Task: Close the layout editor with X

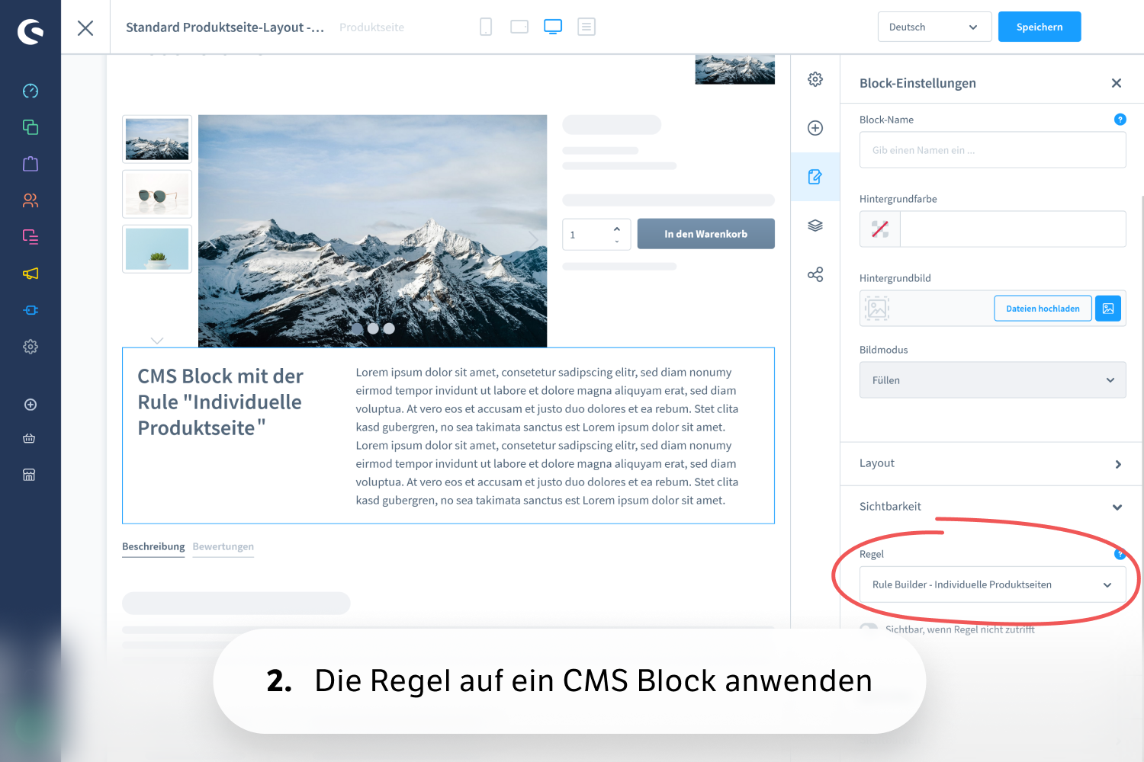Action: click(x=85, y=28)
